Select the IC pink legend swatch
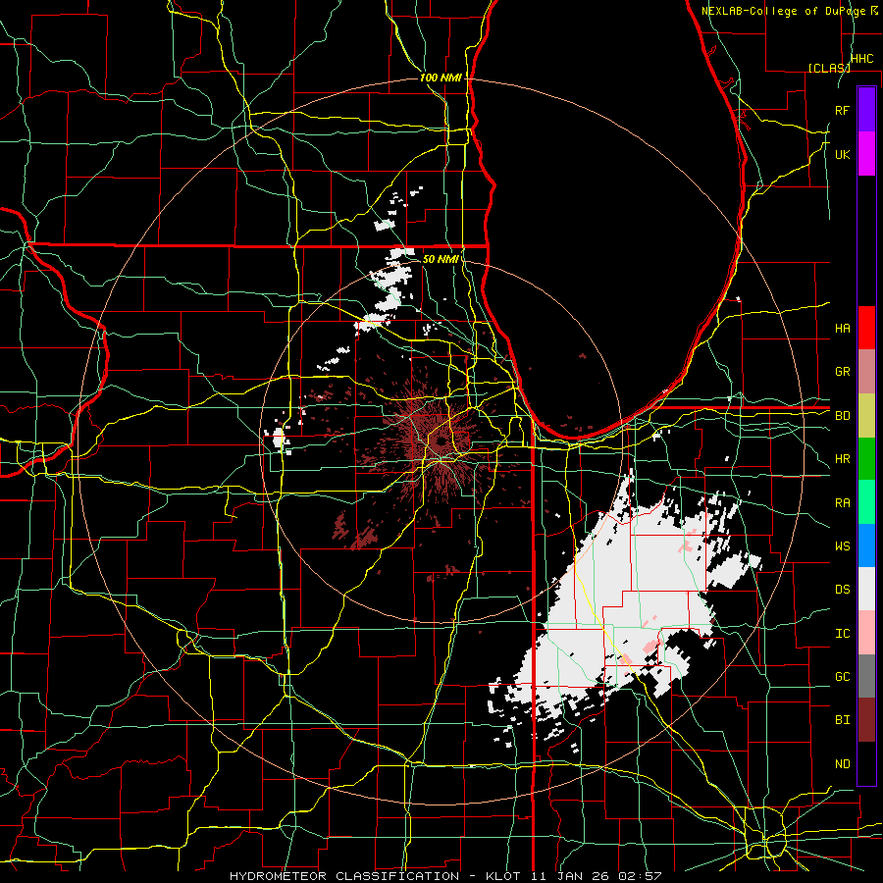Image resolution: width=883 pixels, height=883 pixels. tap(866, 633)
